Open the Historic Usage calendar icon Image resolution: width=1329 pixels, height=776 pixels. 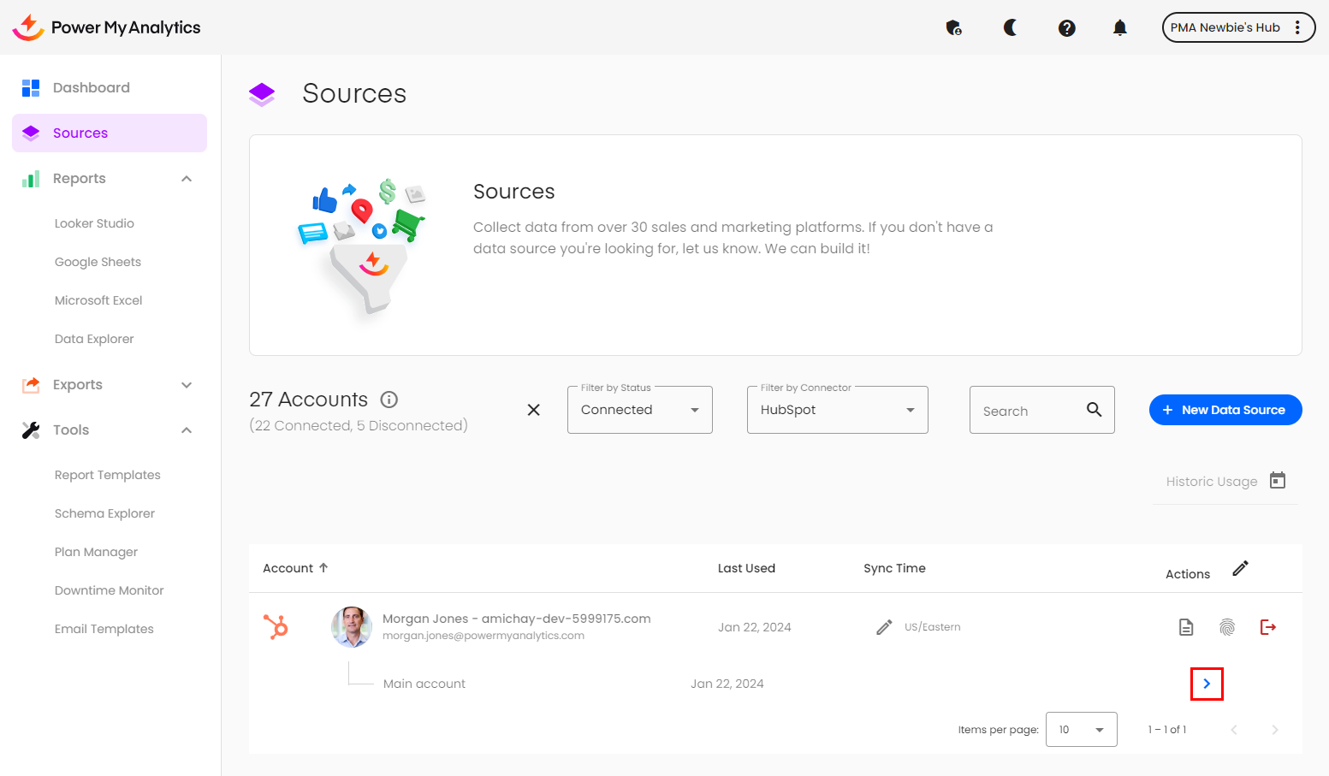(1277, 481)
